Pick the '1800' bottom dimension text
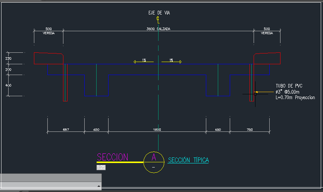This screenshot has height=192, width=323. [157, 130]
